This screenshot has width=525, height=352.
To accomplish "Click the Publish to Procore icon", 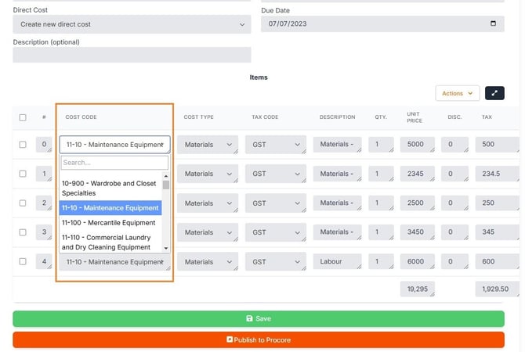I will [230, 339].
